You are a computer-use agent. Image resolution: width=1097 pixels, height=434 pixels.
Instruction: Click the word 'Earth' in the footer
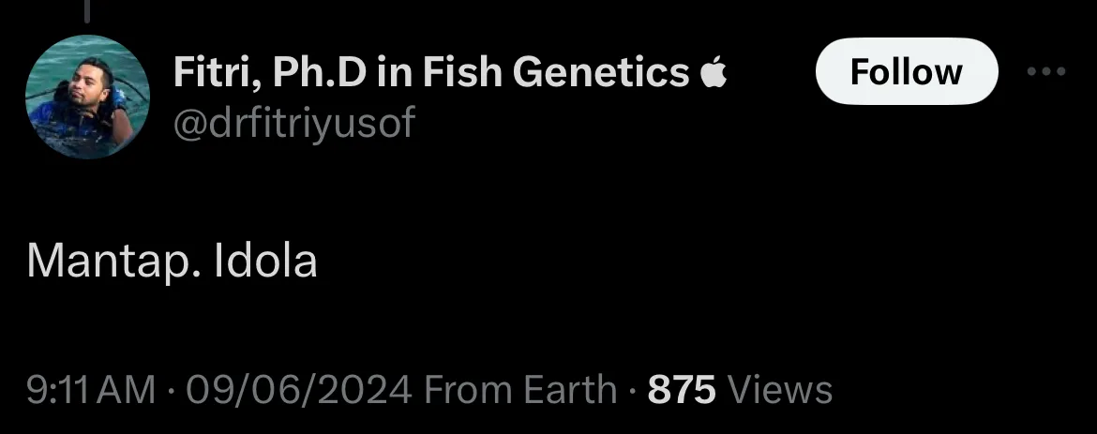click(x=570, y=390)
